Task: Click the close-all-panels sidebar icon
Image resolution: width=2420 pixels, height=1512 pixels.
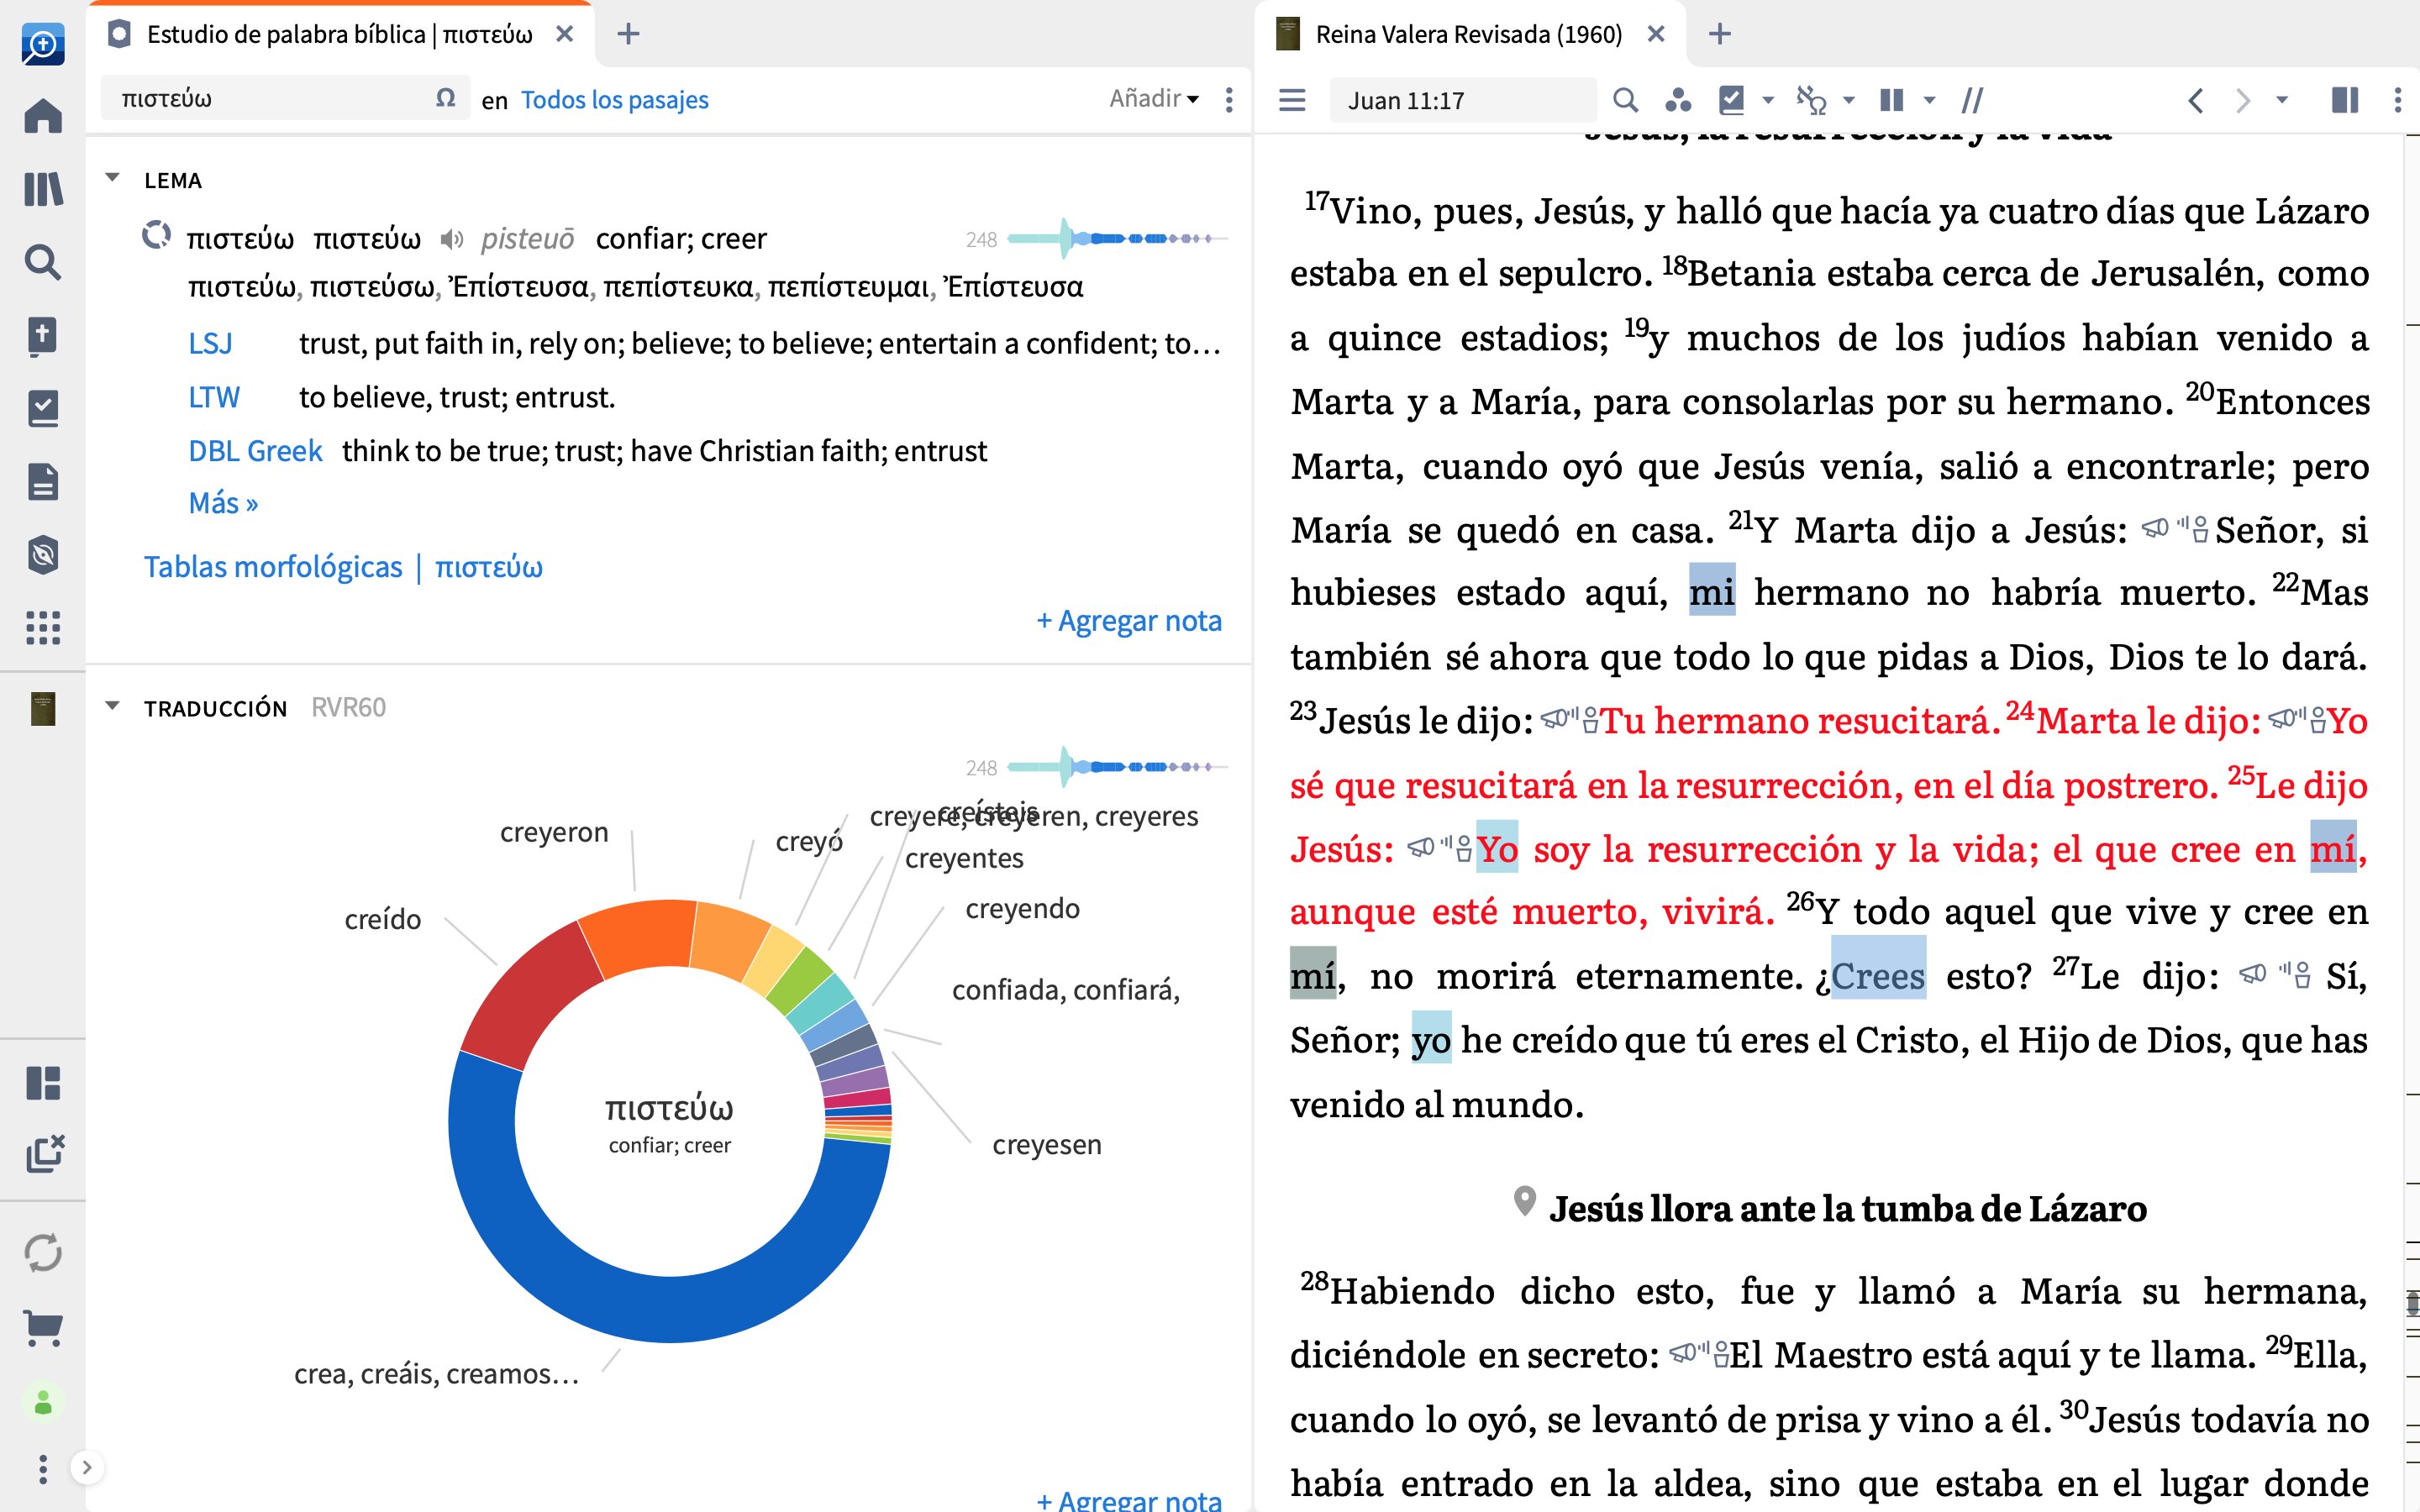Action: (x=44, y=1153)
